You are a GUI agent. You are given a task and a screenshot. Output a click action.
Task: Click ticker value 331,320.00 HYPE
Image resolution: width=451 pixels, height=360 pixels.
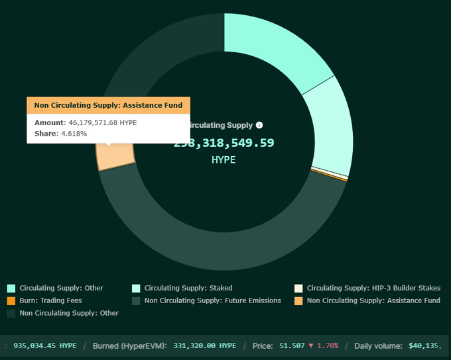[205, 345]
